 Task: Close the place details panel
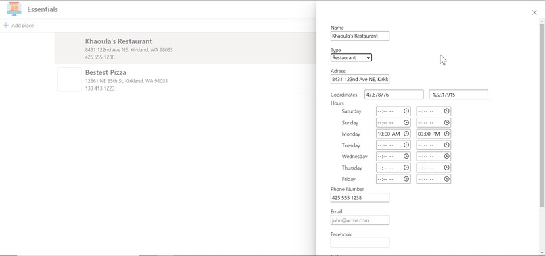pos(534,13)
